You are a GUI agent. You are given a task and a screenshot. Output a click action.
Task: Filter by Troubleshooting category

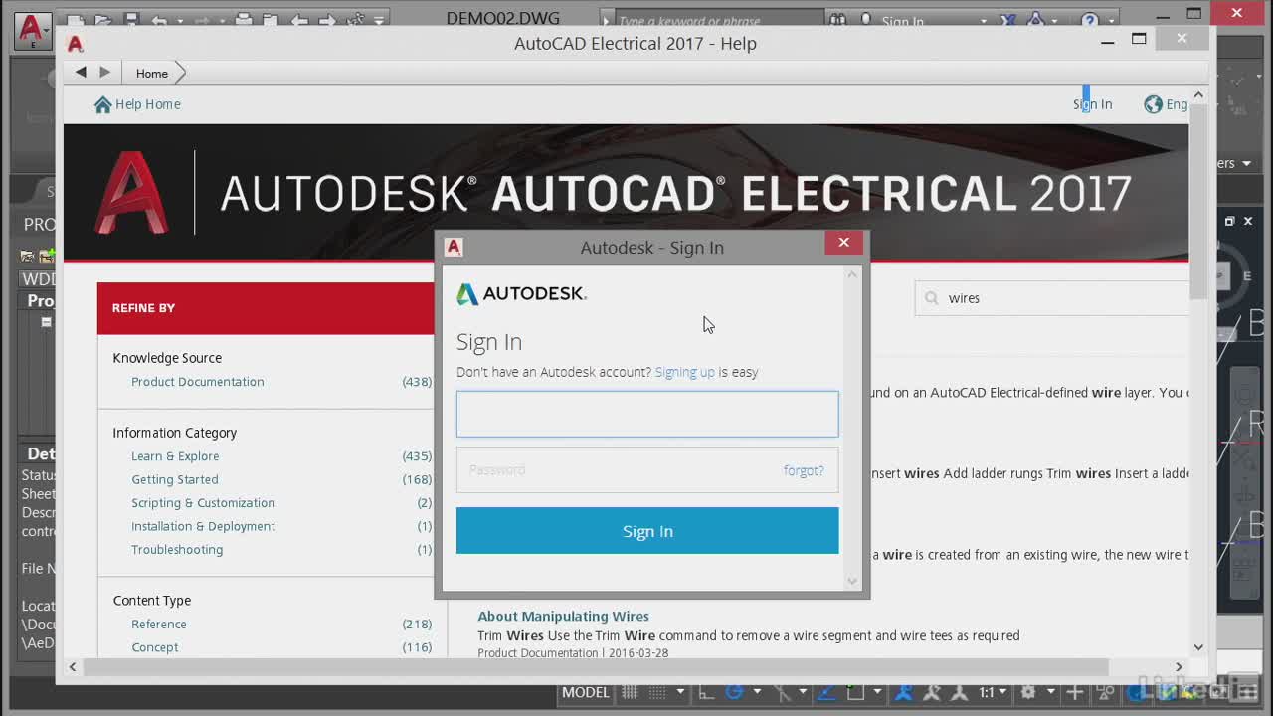(177, 550)
